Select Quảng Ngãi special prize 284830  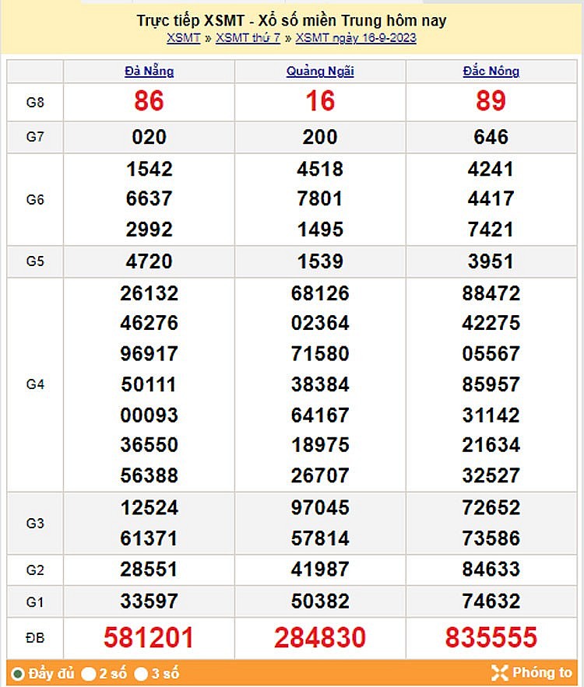[320, 638]
